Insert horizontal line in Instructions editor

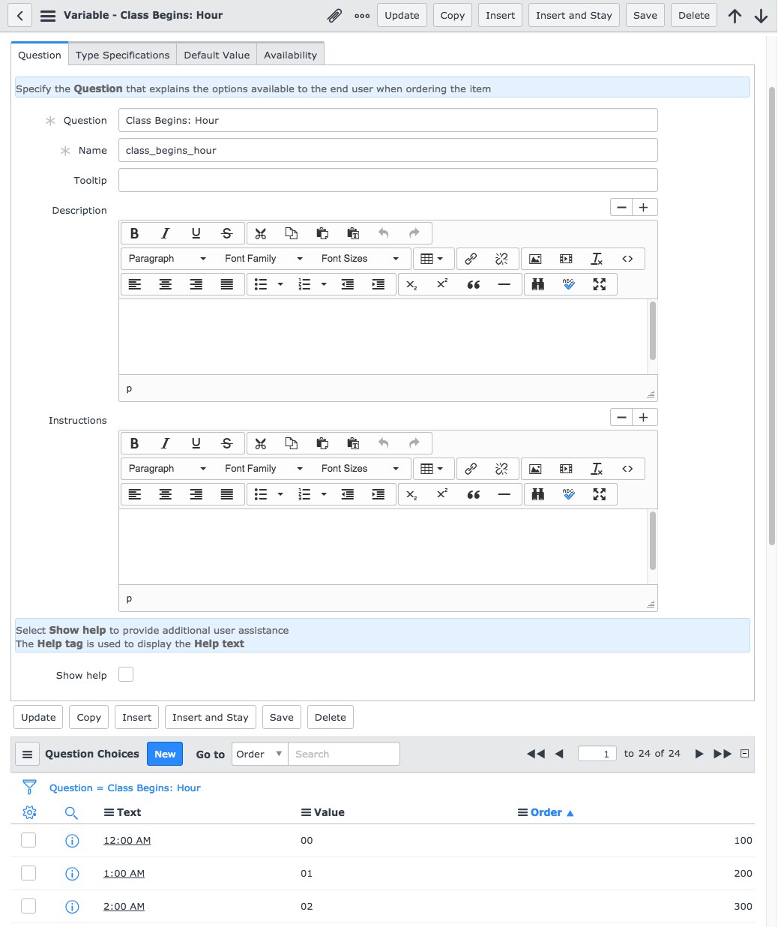click(x=504, y=494)
